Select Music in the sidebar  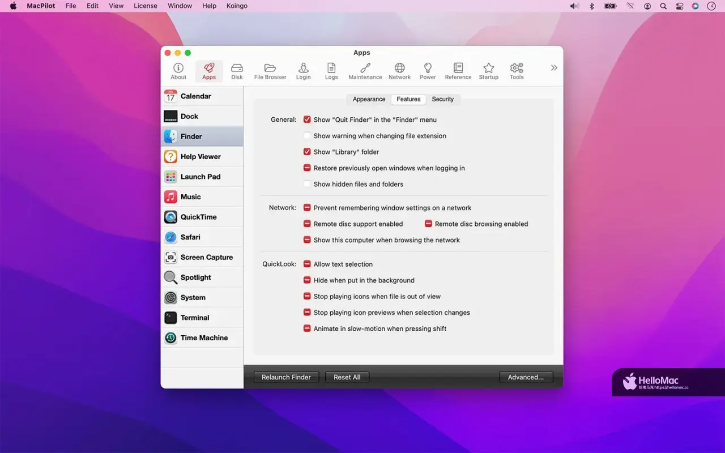202,196
